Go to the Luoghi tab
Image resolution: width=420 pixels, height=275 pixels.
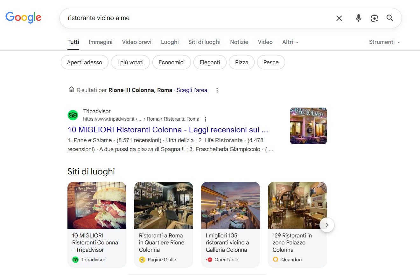170,42
